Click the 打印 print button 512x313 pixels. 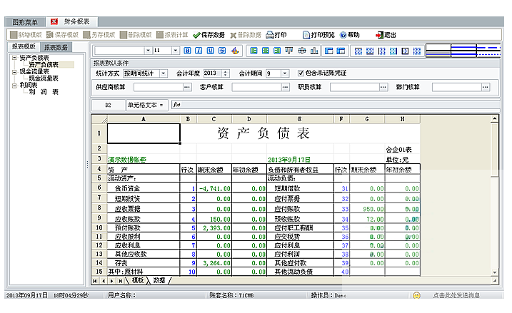click(x=276, y=35)
